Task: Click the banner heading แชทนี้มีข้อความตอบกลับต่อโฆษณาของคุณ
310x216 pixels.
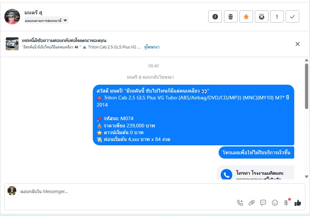Action: coord(64,41)
